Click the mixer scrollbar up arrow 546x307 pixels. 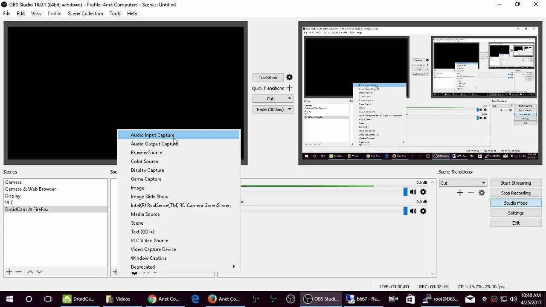pos(433,182)
